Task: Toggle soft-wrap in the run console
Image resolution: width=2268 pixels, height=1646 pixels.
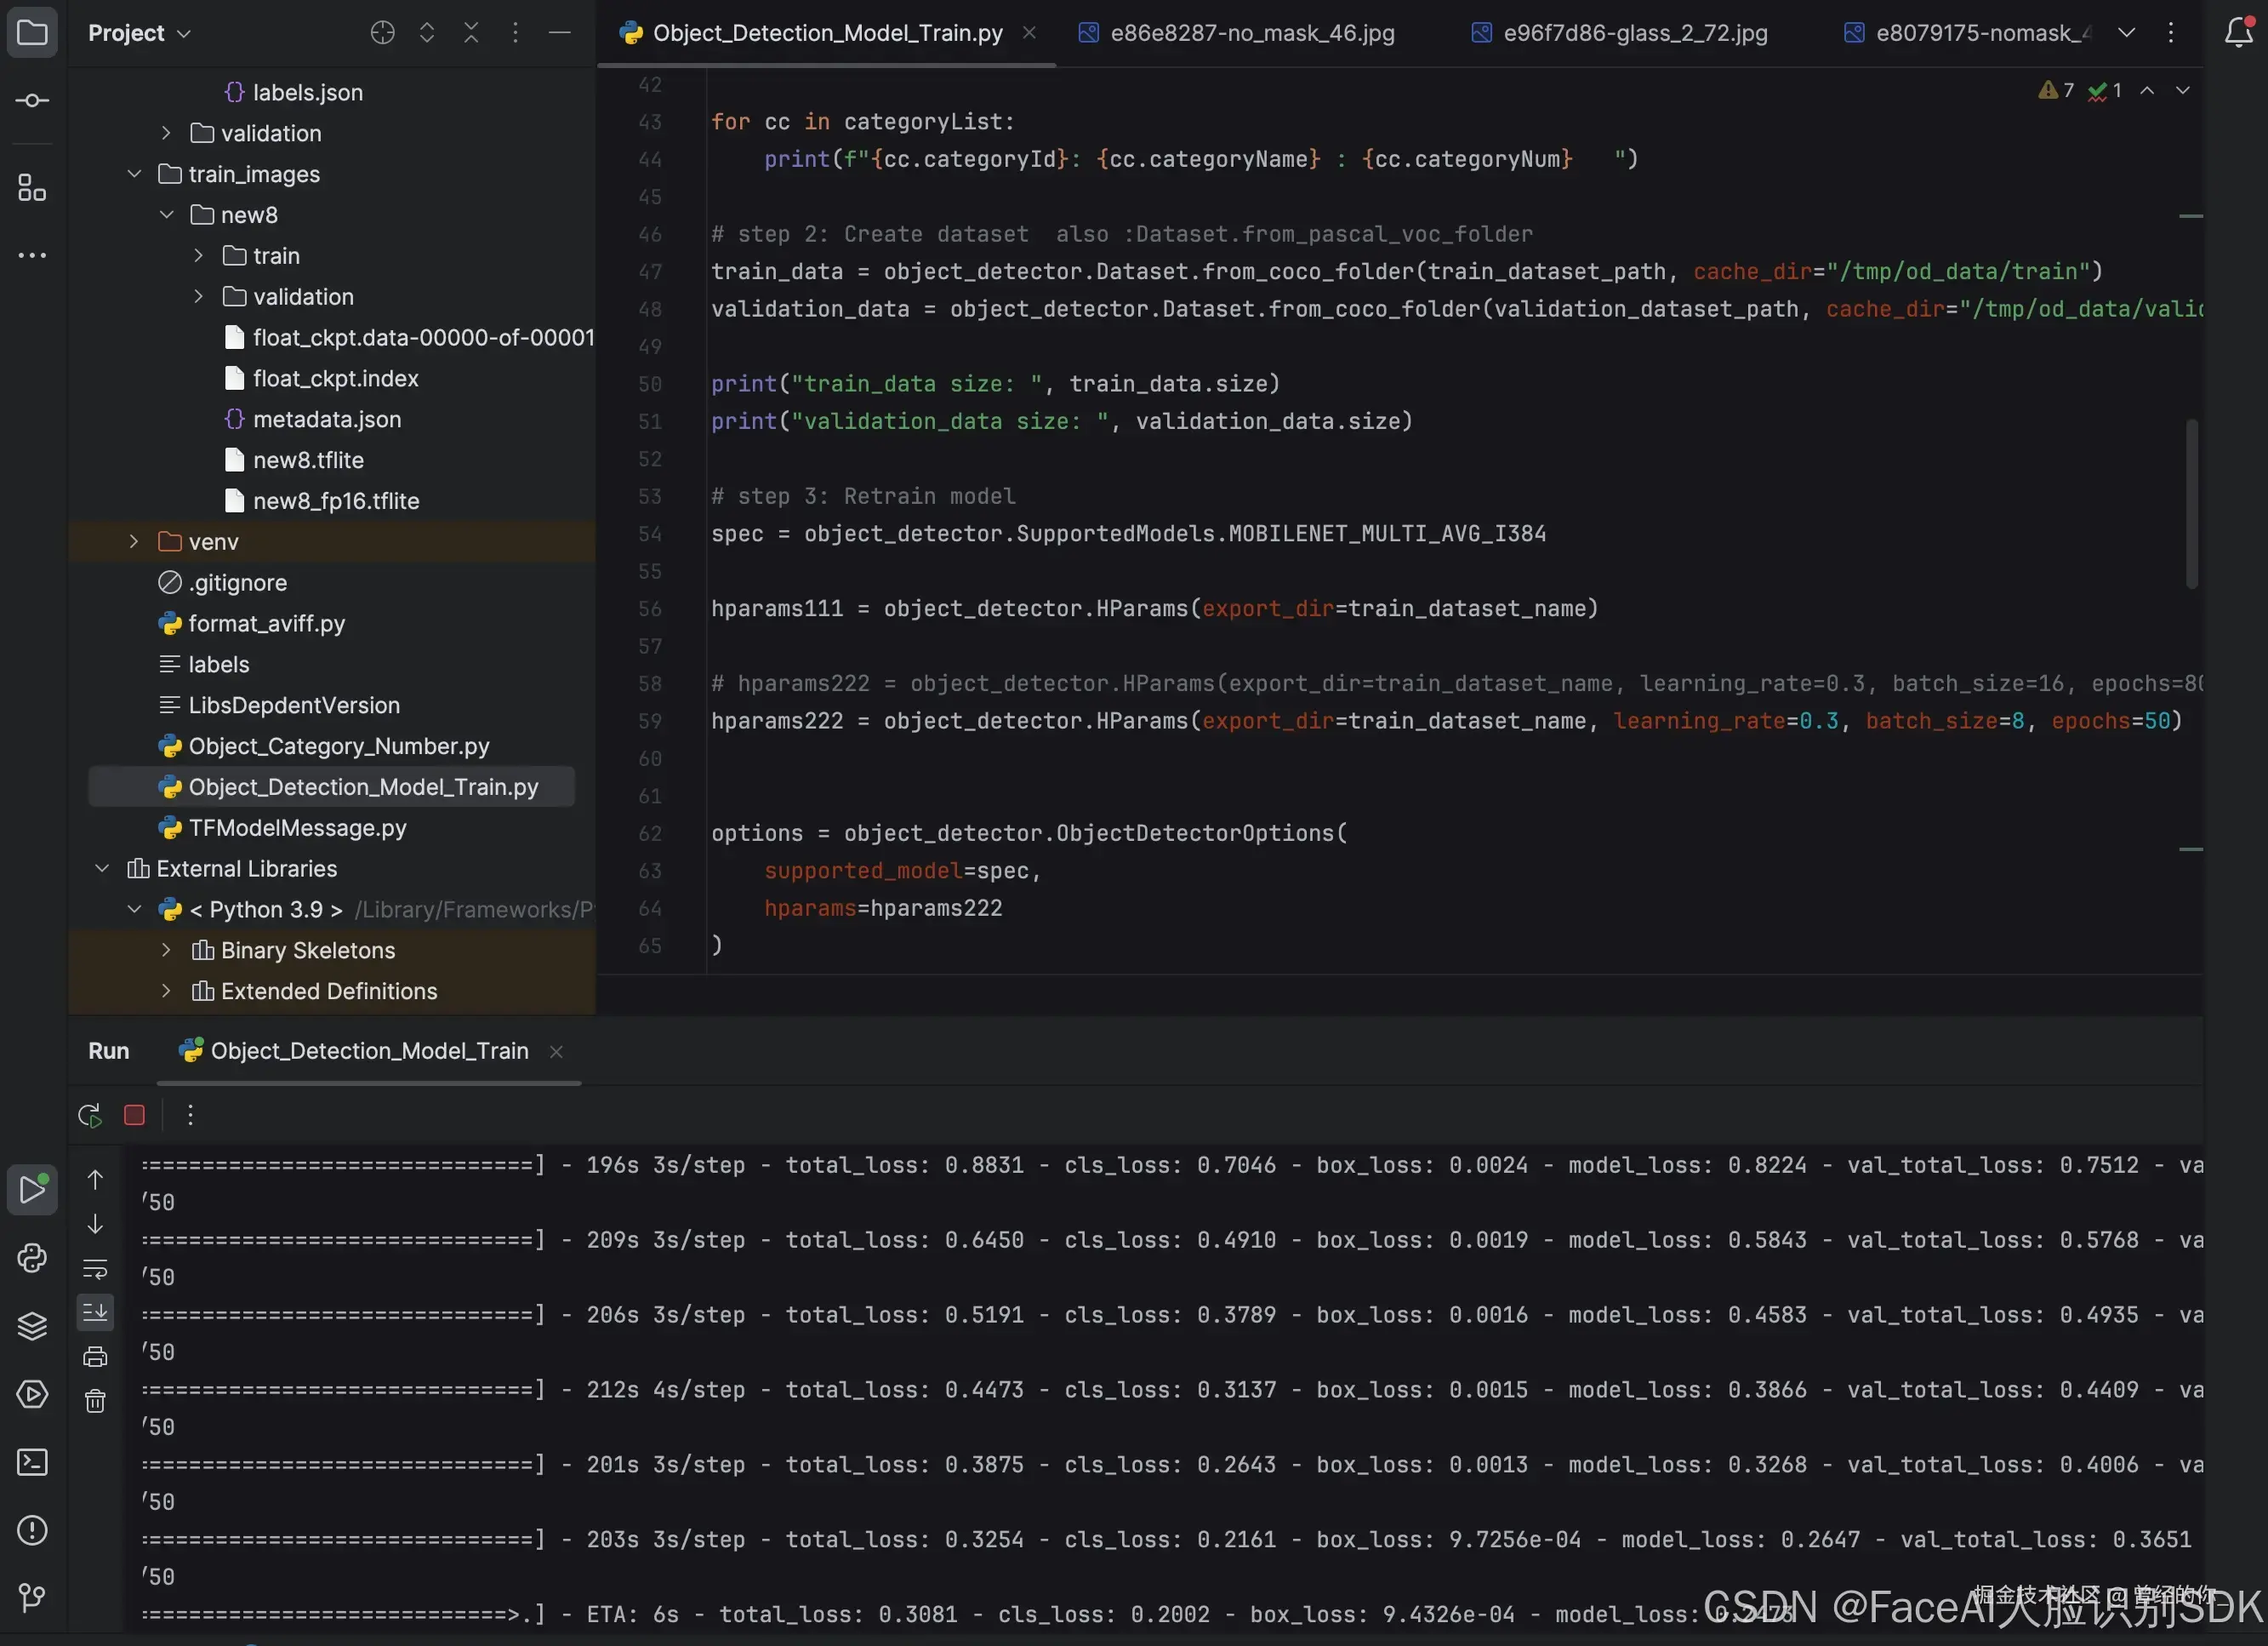Action: (x=95, y=1269)
